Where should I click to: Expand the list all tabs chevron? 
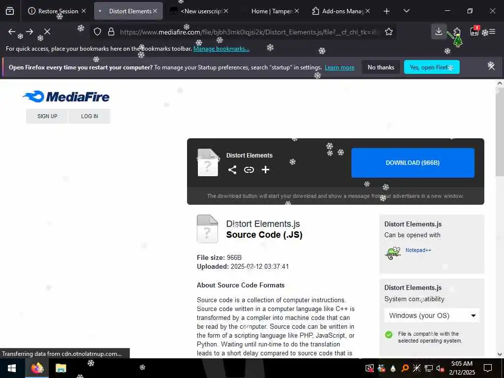(x=406, y=11)
